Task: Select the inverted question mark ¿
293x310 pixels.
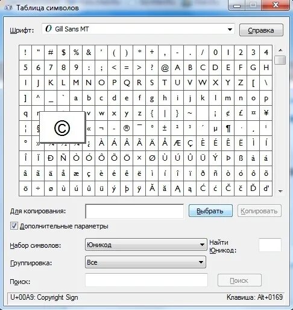Action: [89, 143]
